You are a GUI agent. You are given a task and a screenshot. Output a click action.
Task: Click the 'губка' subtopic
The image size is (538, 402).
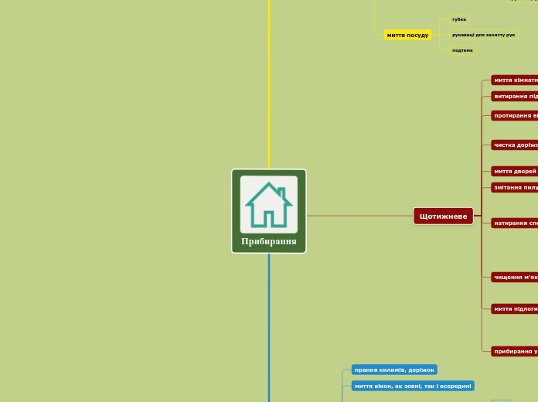(459, 19)
